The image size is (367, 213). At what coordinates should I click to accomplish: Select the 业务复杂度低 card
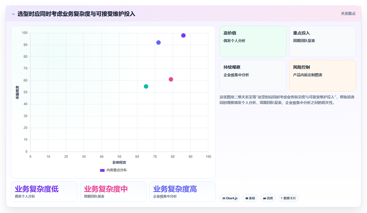click(44, 192)
